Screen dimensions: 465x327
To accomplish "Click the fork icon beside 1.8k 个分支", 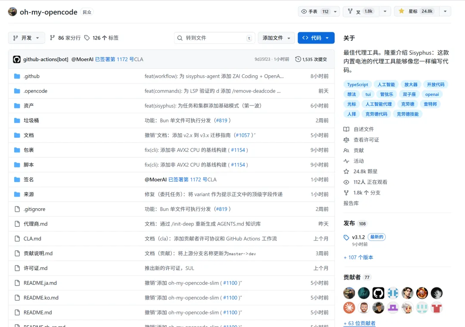I will pyautogui.click(x=346, y=193).
